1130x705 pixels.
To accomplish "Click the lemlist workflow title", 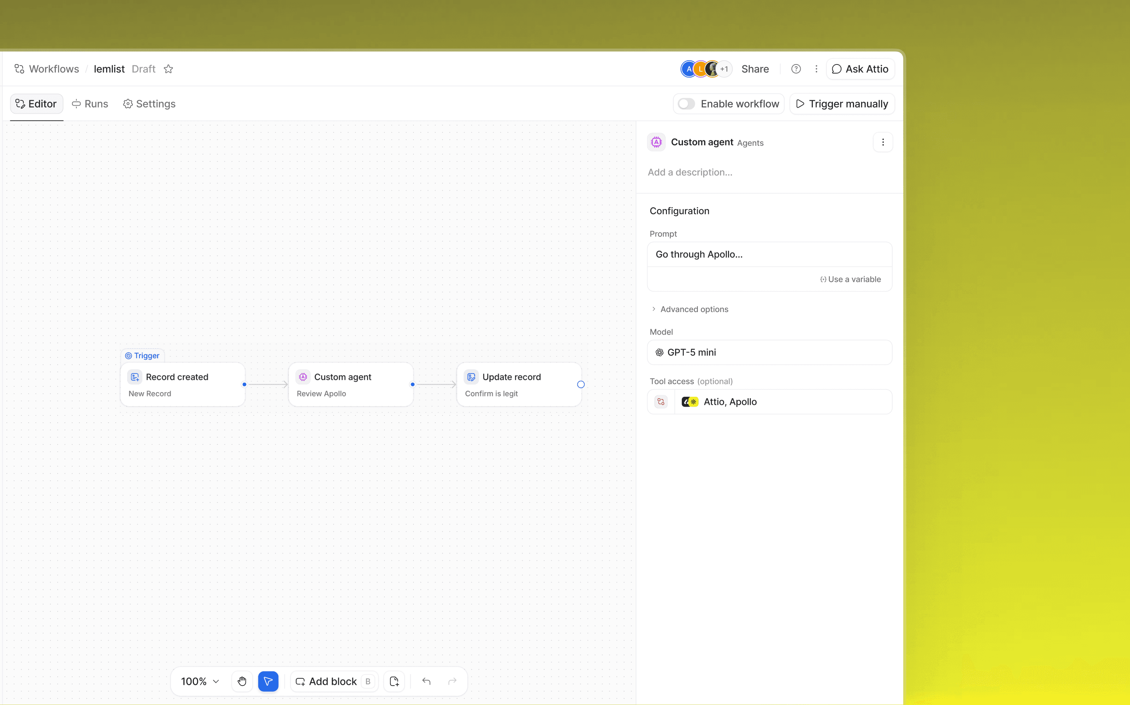I will coord(109,69).
